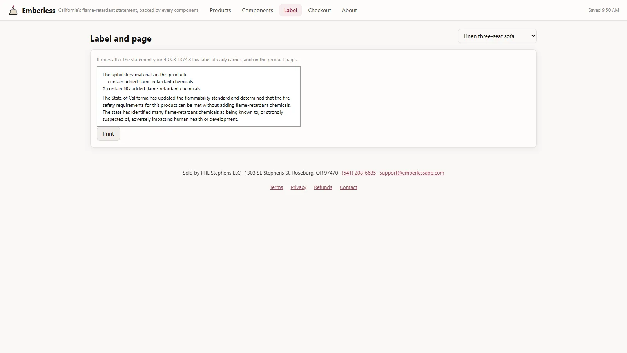Click the Emberless logo icon
This screenshot has height=353, width=627.
point(13,10)
